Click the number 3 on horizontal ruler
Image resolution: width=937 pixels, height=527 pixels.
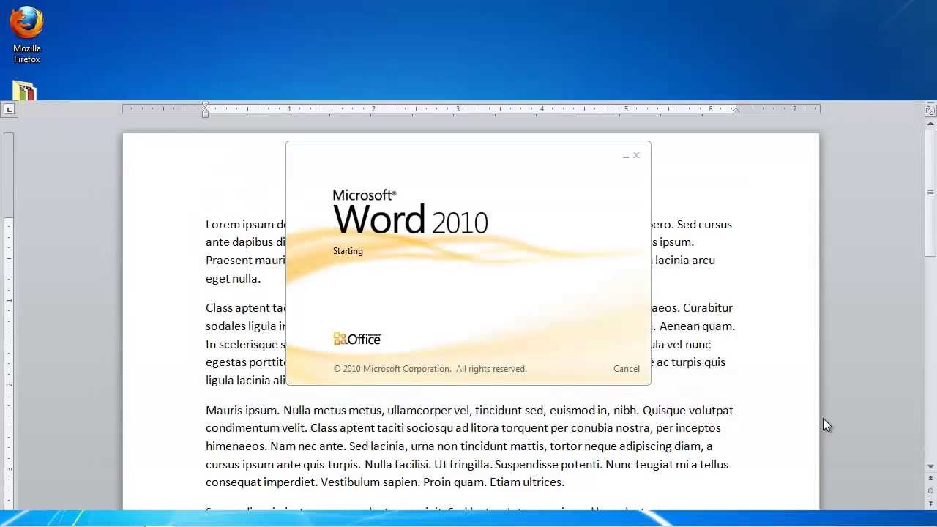click(458, 109)
